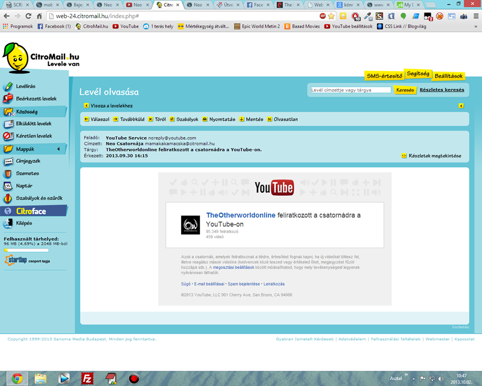Click the green speech bubble extension icon

coord(403,16)
